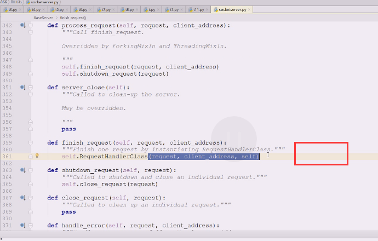Click line number 348 in the gutter

pos(7,66)
